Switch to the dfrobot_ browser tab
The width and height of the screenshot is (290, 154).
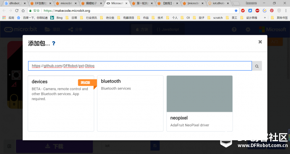15,3
